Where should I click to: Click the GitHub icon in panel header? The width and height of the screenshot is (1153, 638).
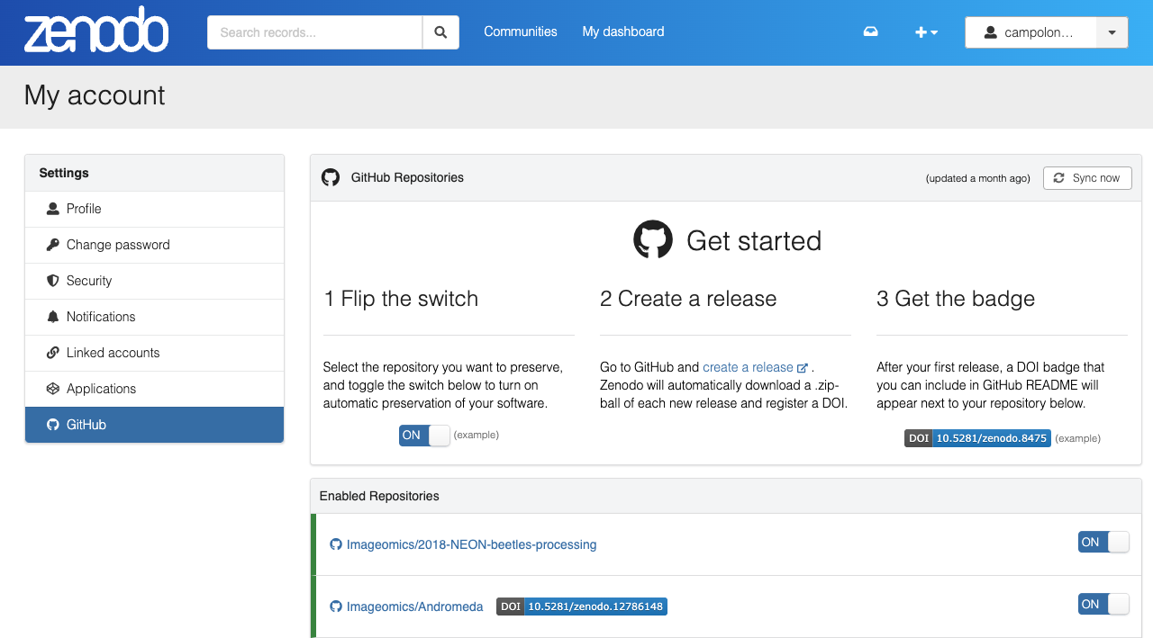[331, 177]
